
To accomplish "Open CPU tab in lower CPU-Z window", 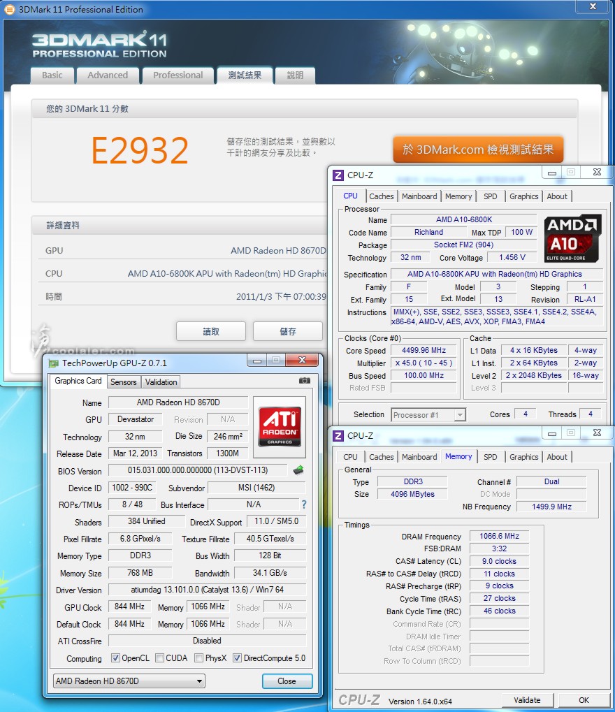I will coord(350,457).
